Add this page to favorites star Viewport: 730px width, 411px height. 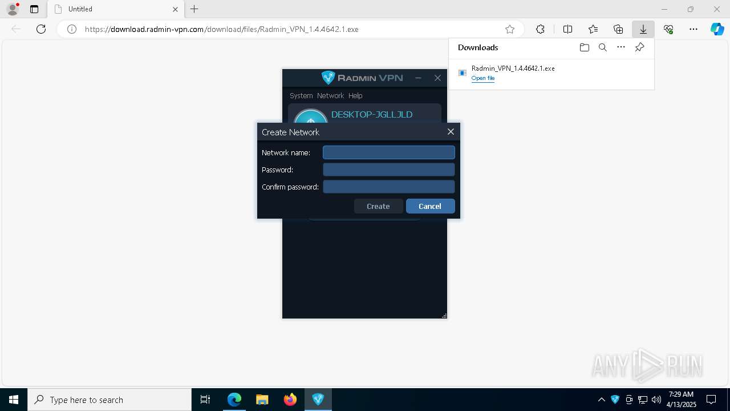pos(510,29)
